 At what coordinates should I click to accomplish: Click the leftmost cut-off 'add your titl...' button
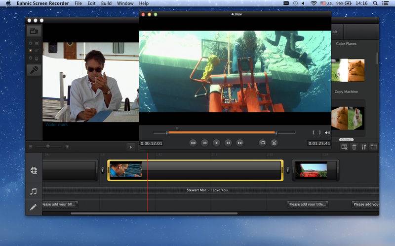click(60, 204)
